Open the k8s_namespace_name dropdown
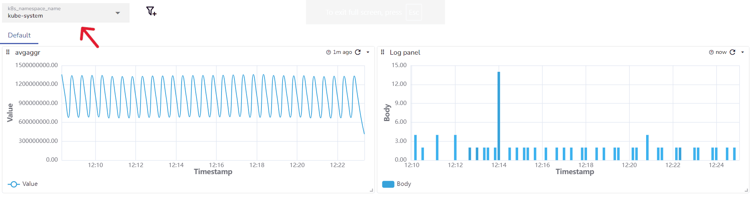Screen dimensions: 751x212 click(117, 13)
